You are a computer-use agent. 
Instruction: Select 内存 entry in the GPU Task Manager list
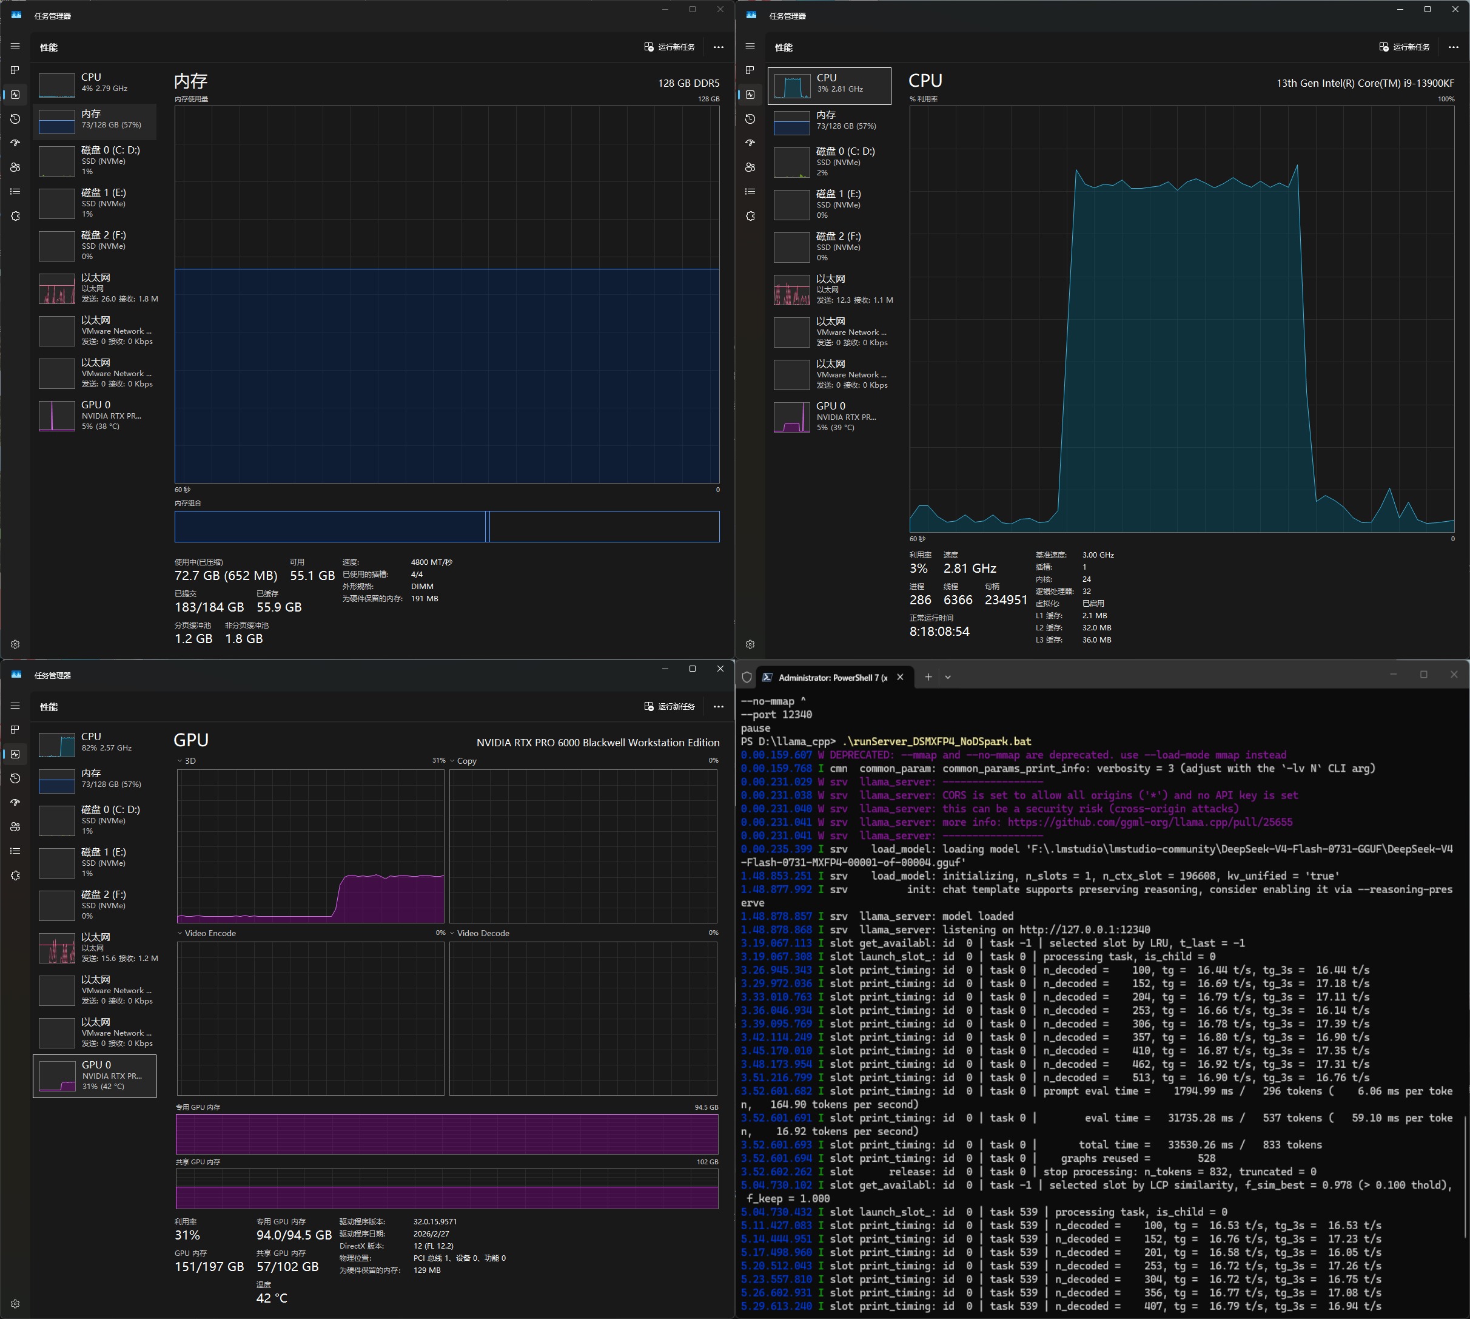[x=95, y=780]
